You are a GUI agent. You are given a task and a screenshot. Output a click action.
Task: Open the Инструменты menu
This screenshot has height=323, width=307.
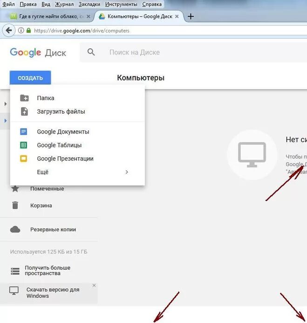tap(121, 4)
